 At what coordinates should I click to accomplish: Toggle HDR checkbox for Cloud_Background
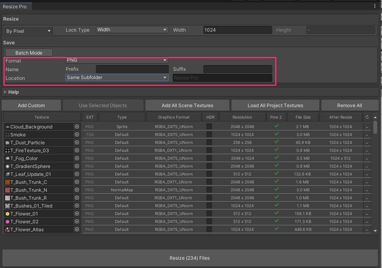pos(209,126)
